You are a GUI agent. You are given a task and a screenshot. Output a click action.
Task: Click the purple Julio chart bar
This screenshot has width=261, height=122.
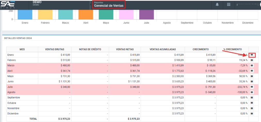tap(146, 15)
